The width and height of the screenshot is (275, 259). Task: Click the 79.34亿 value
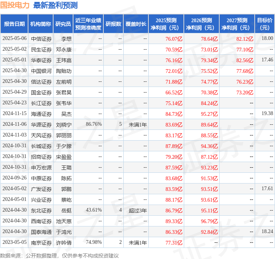click(x=209, y=60)
